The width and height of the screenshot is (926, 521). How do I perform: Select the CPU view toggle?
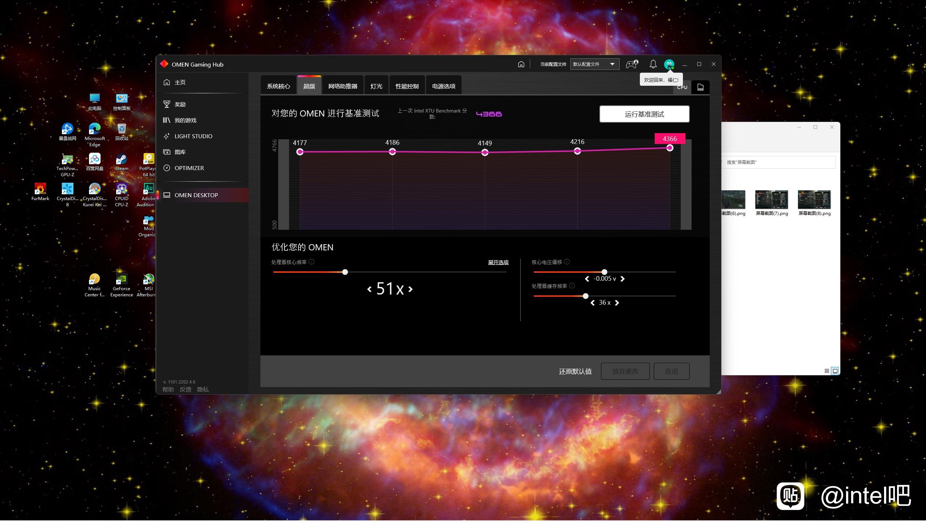click(x=682, y=87)
